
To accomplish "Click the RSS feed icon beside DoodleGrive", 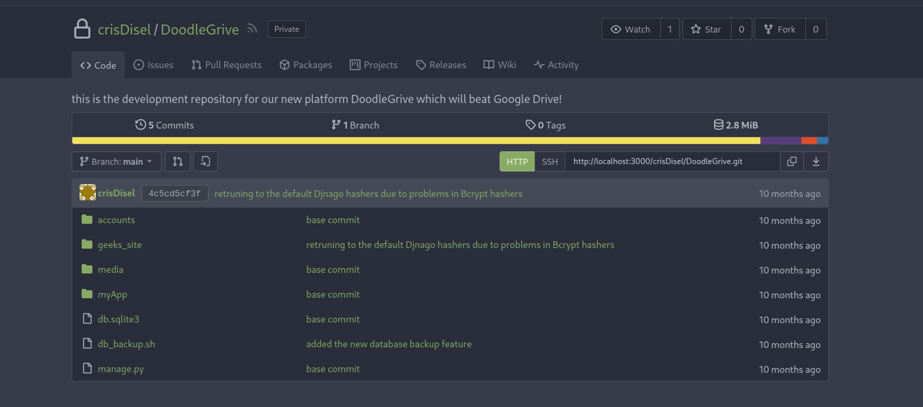I will click(252, 29).
